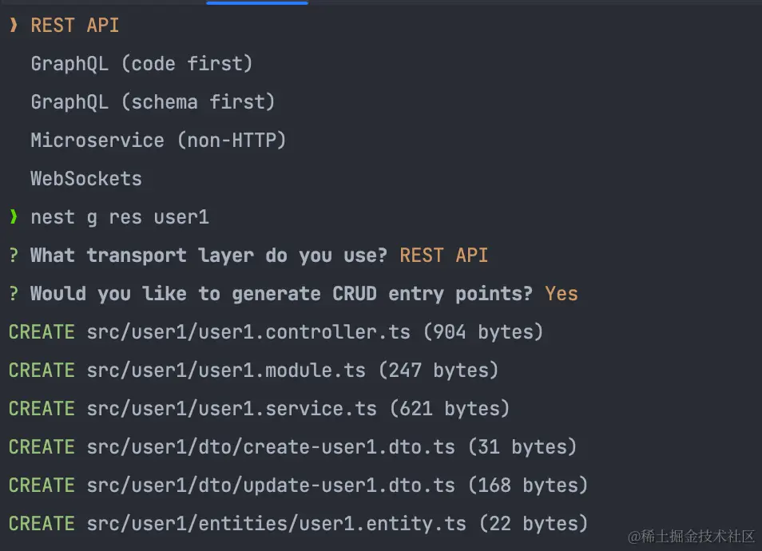Click the nest g res user1 command
The image size is (762, 551).
click(x=120, y=217)
